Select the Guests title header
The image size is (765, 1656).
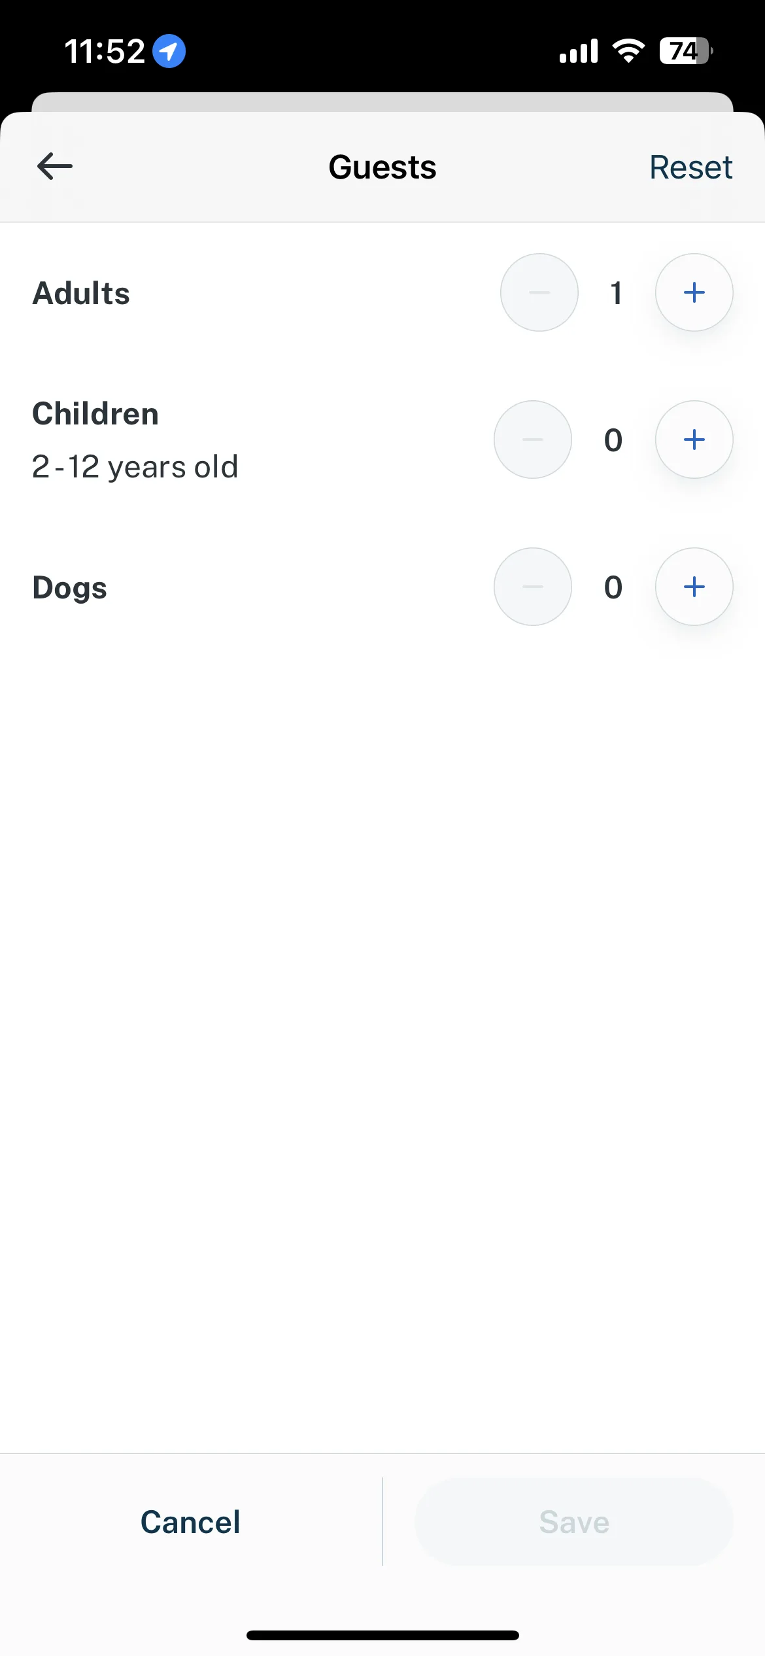click(x=382, y=167)
